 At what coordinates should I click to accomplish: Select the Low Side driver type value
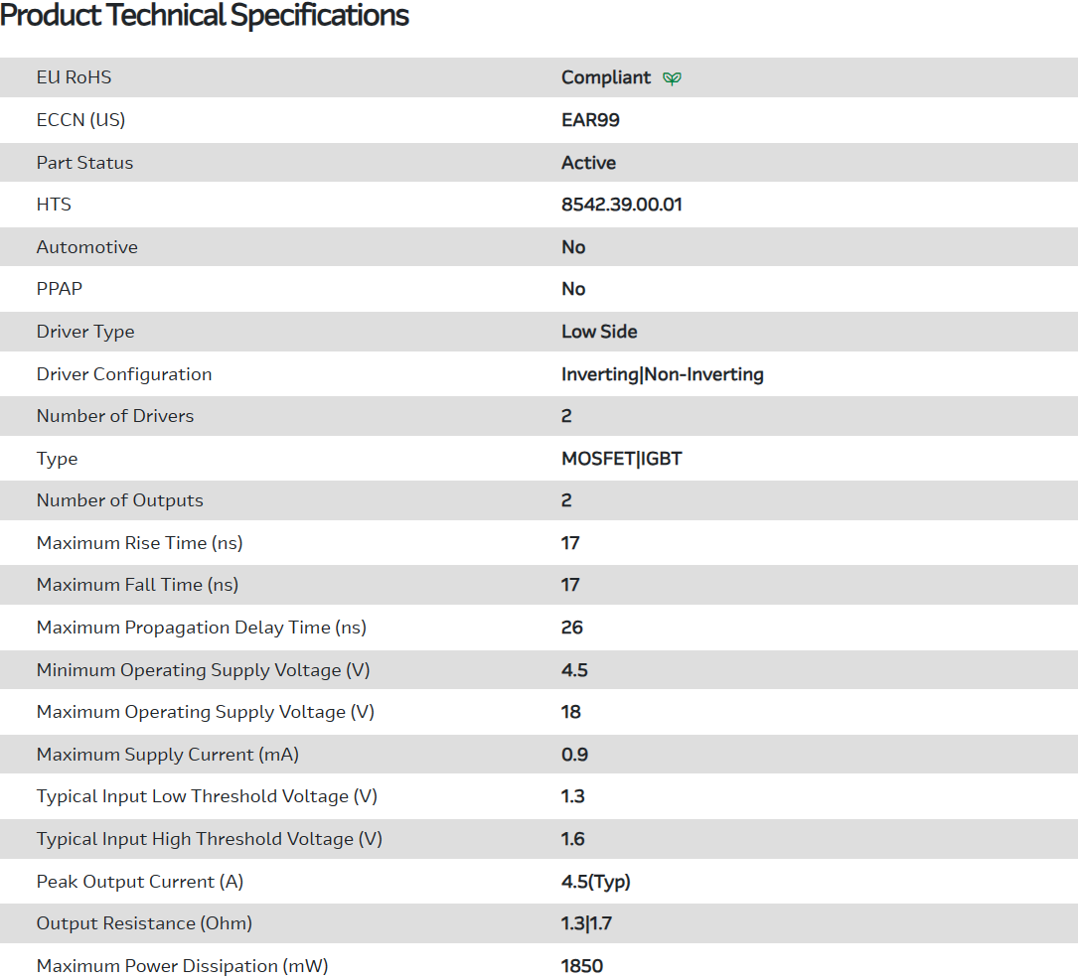point(599,332)
